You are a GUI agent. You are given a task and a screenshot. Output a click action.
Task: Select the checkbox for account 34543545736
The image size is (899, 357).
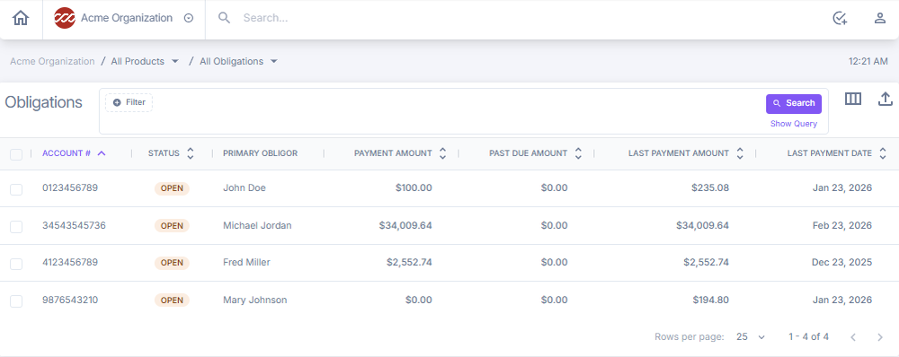tap(16, 227)
